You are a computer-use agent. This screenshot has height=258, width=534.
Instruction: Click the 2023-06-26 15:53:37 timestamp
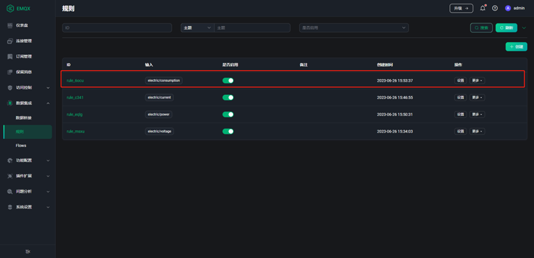coord(395,81)
